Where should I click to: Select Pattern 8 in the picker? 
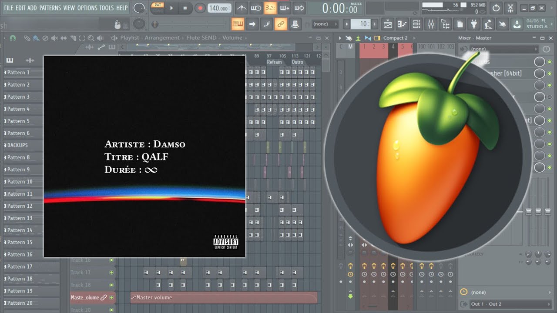click(23, 157)
